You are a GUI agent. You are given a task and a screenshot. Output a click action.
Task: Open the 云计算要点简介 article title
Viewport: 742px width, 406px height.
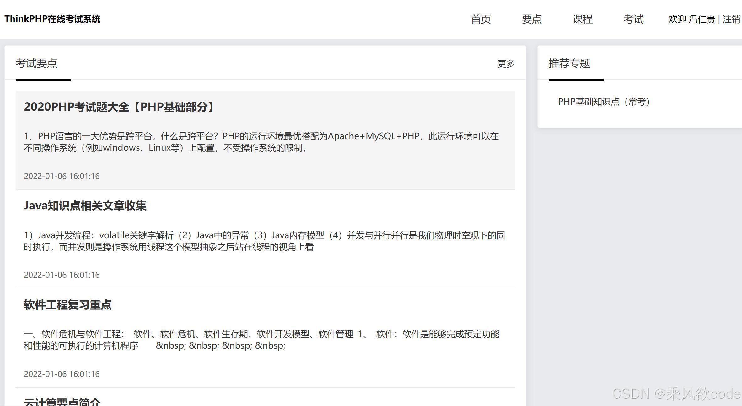[62, 401]
